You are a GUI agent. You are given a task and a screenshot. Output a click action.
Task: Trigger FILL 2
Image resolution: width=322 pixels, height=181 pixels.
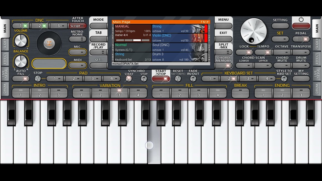tap(180, 93)
